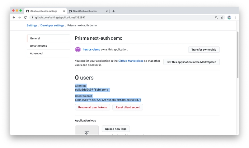
Task: Switch to the OAuth application settings tab
Action: (x=45, y=11)
